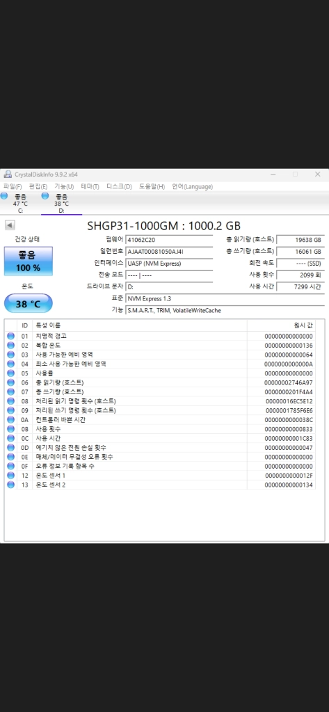The width and height of the screenshot is (329, 712).
Task: Open the 언어(Language) menu
Action: coord(192,186)
